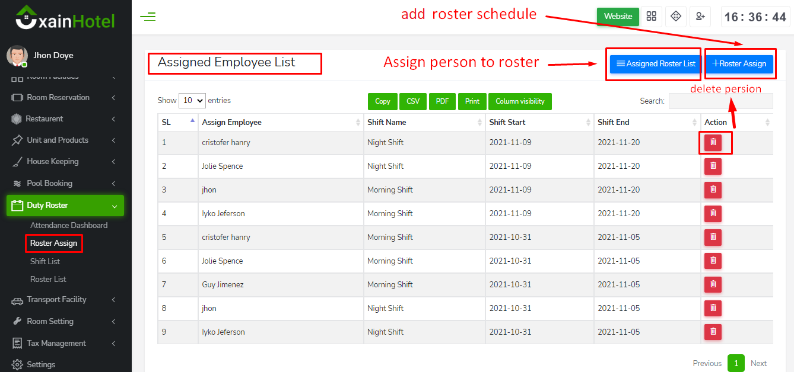This screenshot has height=372, width=794.
Task: Collapse the Duty Roster menu
Action: [65, 206]
